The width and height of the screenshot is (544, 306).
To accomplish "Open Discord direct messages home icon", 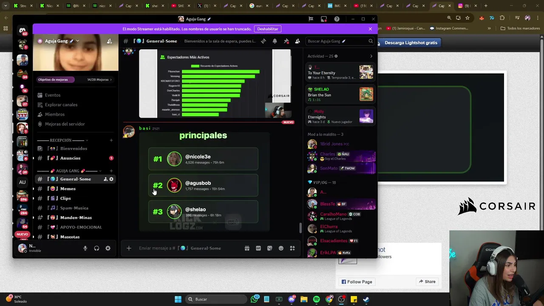I will pyautogui.click(x=22, y=31).
